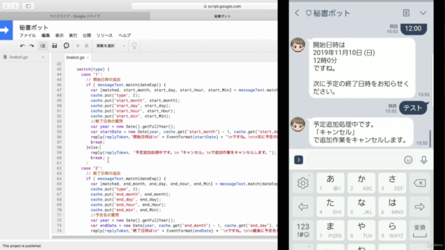This screenshot has height=250, width=445.
Task: Save the script with the floppy icon
Action: tap(54, 46)
